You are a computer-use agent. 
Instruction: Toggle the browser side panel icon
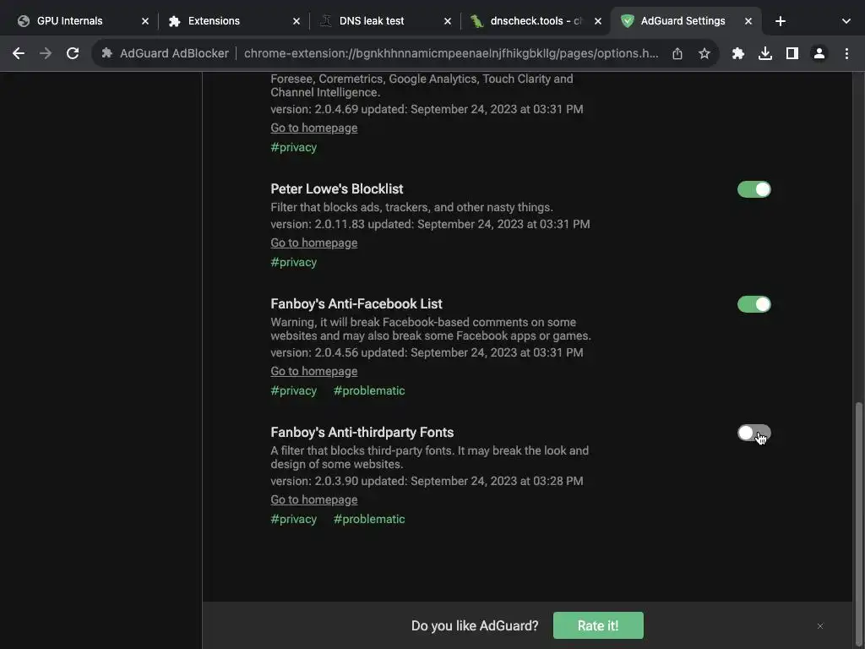click(x=792, y=53)
